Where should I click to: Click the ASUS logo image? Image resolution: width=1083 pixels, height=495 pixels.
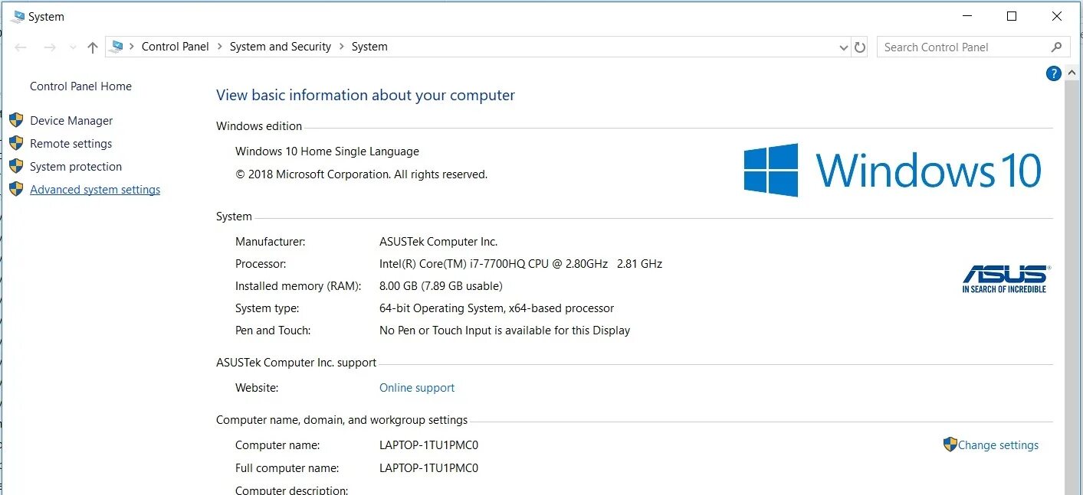click(1005, 279)
